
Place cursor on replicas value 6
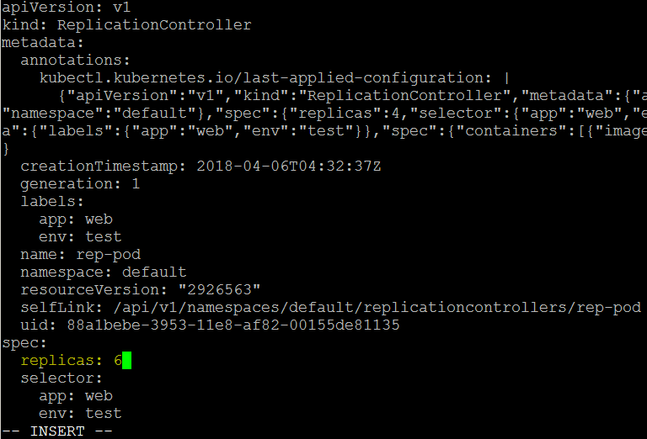click(118, 360)
